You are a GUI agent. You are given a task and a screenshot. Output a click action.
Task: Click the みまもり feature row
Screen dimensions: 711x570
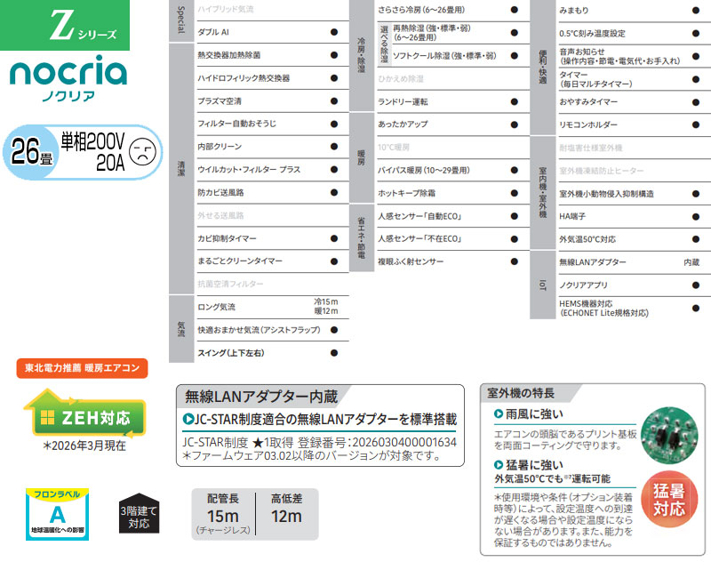[634, 11]
